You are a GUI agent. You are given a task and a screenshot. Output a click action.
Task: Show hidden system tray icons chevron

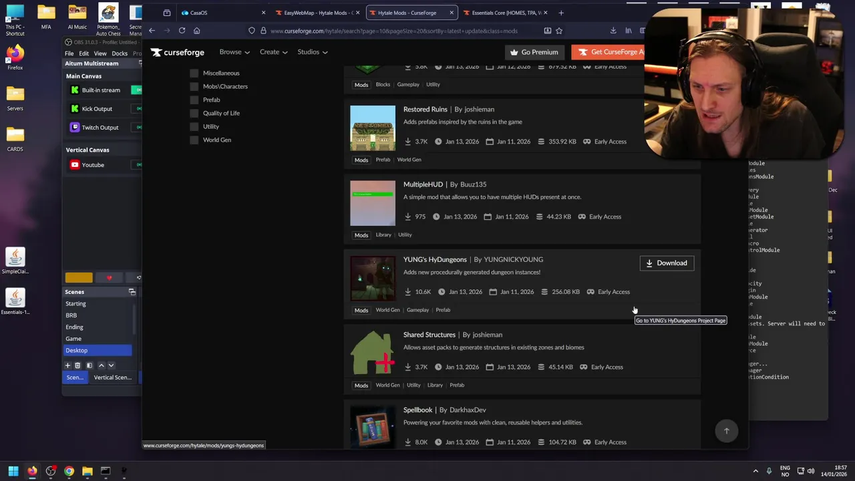755,471
